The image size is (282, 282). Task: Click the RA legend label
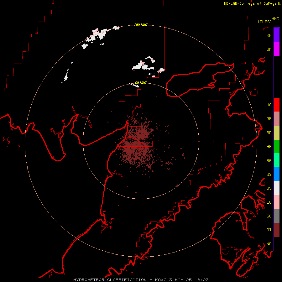(x=269, y=160)
